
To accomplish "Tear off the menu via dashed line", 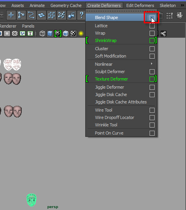I will 121,11.
